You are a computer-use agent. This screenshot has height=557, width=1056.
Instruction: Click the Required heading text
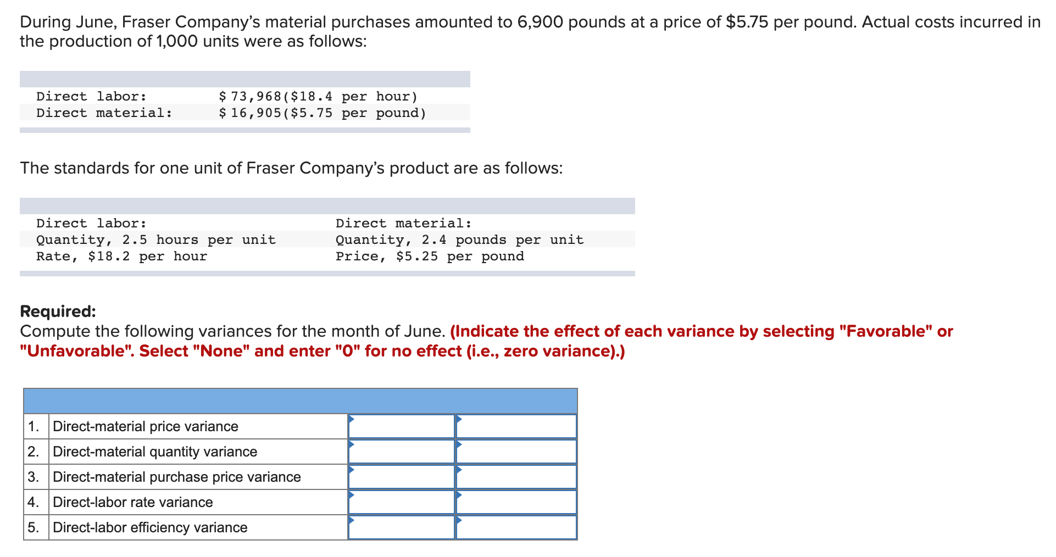click(57, 311)
